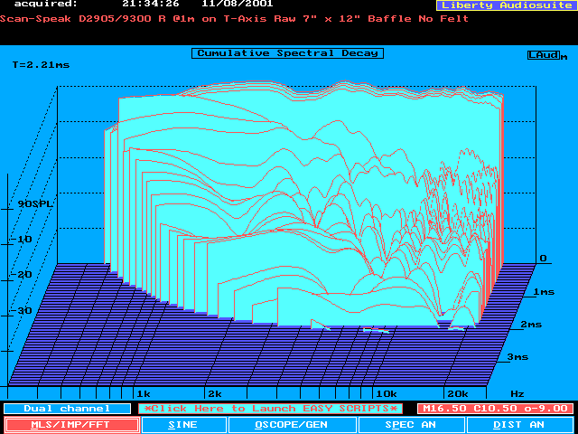Click Here to Launch EASY SCRIPTS
Screen dimensions: 578x434
[271, 409]
